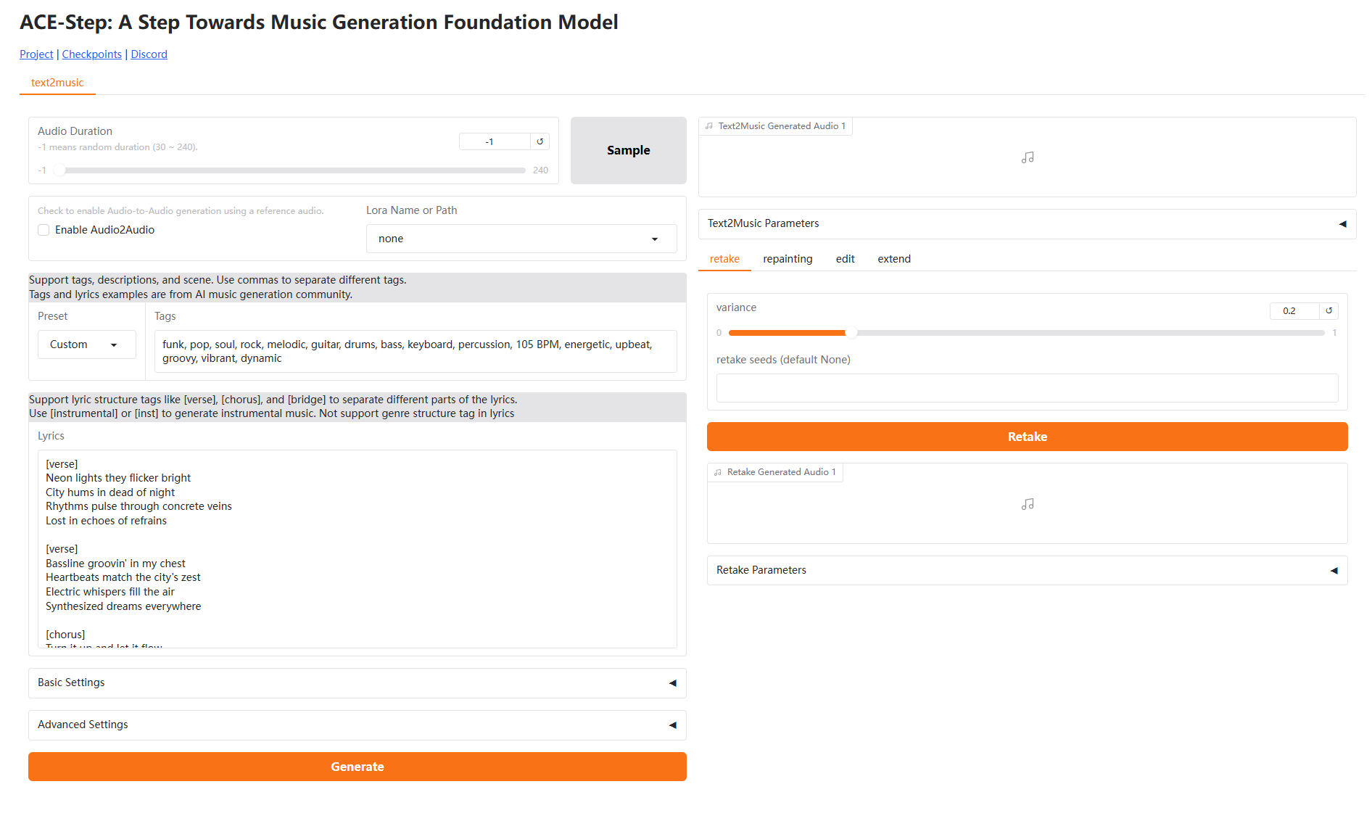1372x821 pixels.
Task: Click into the Tags text box
Action: 415,351
